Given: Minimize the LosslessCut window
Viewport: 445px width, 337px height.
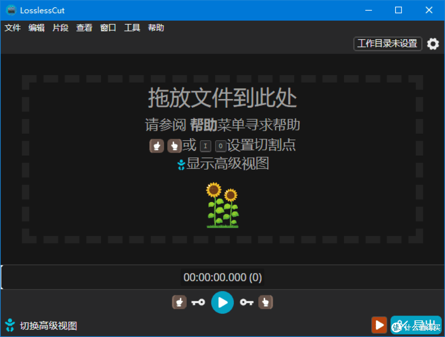Looking at the screenshot, I should (368, 10).
